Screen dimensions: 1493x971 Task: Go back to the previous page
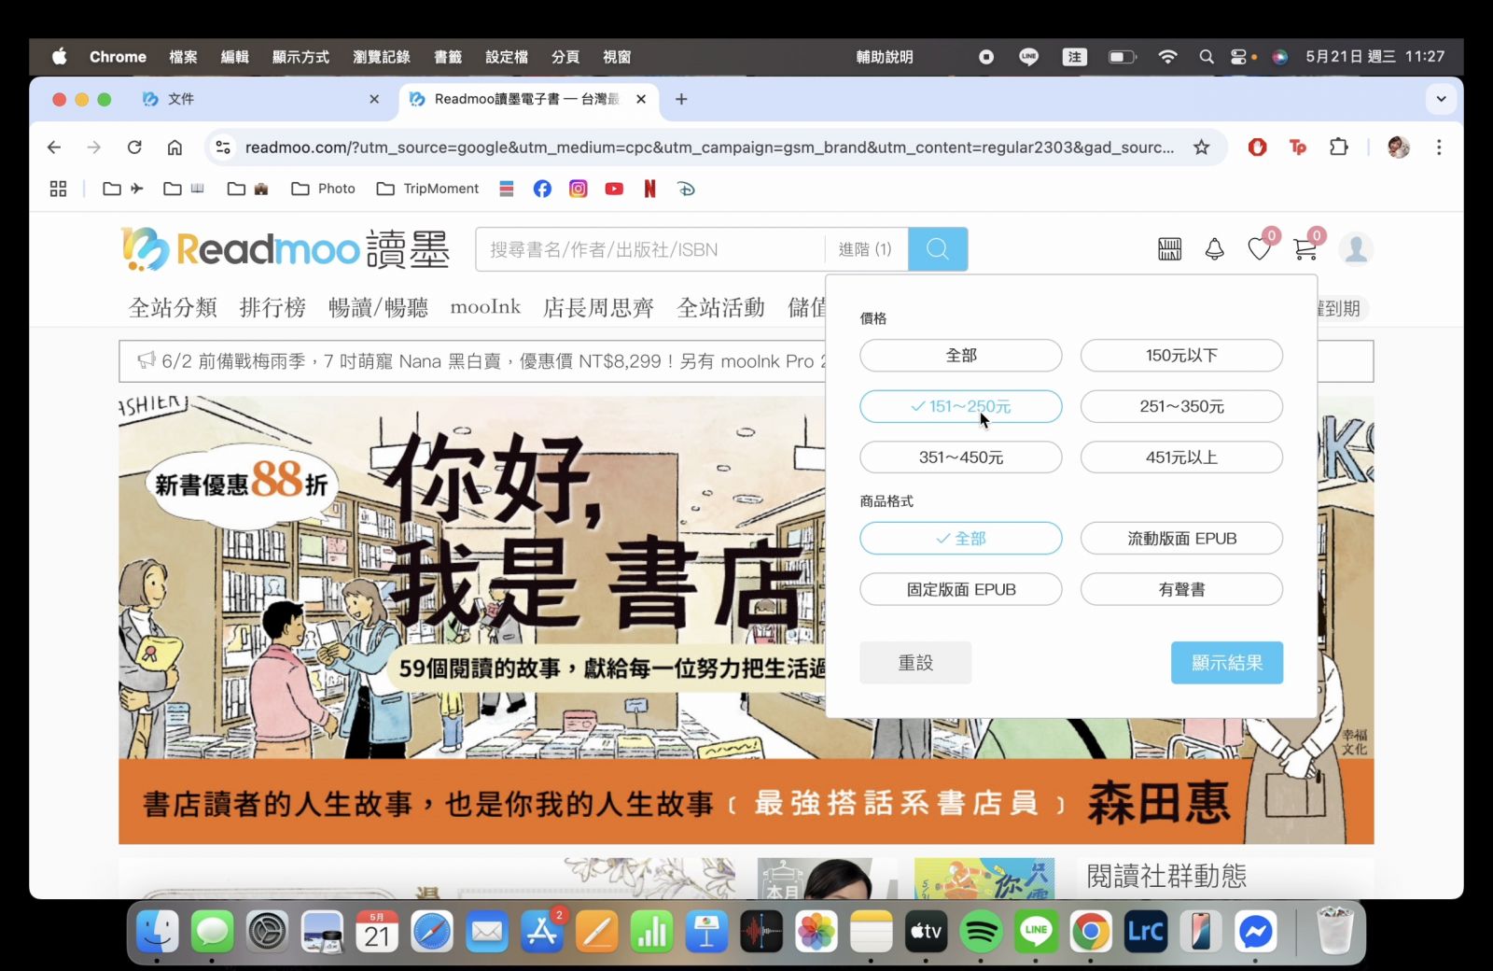pyautogui.click(x=54, y=148)
